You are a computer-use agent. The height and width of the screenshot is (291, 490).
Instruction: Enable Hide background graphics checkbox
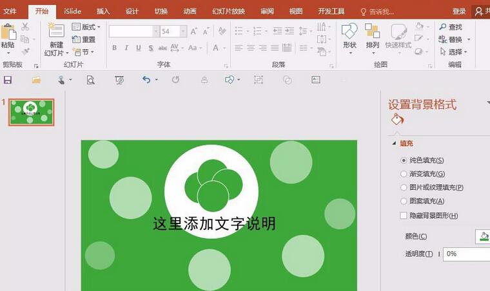404,216
